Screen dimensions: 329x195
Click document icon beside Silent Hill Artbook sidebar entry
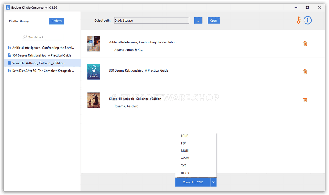[x=10, y=63]
